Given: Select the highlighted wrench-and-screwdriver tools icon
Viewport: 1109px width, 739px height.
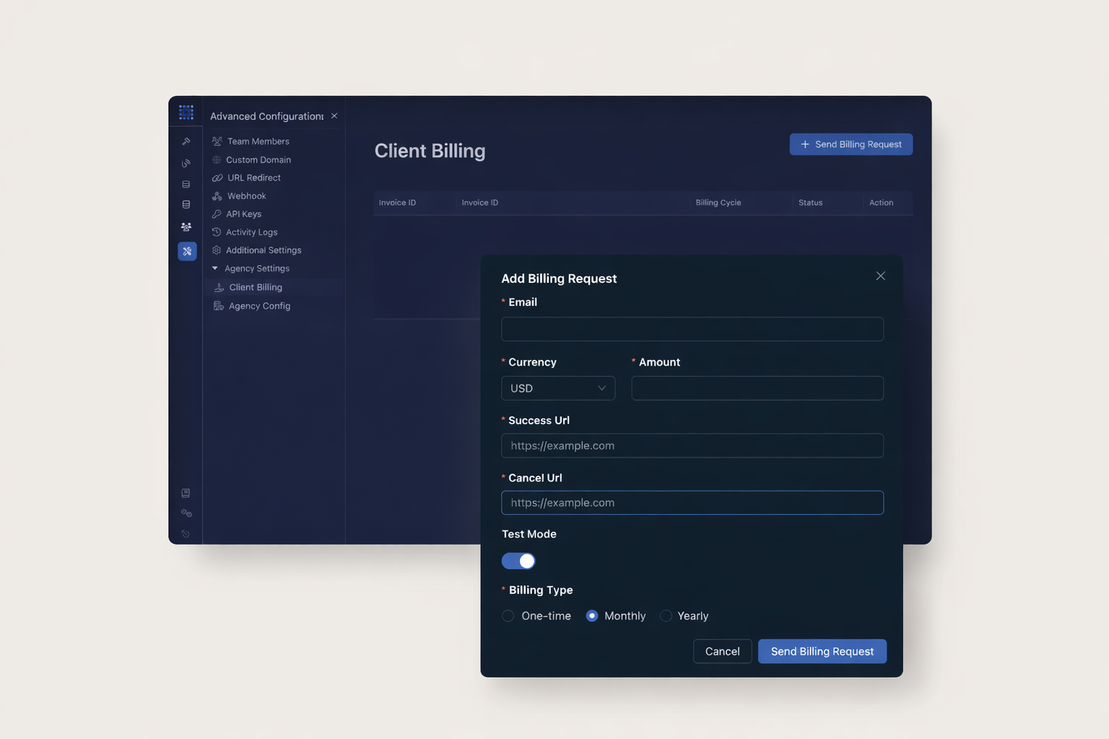Looking at the screenshot, I should [187, 251].
